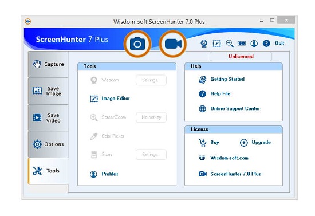The width and height of the screenshot is (315, 216).
Task: Click the Upgrade link
Action: pos(261,143)
